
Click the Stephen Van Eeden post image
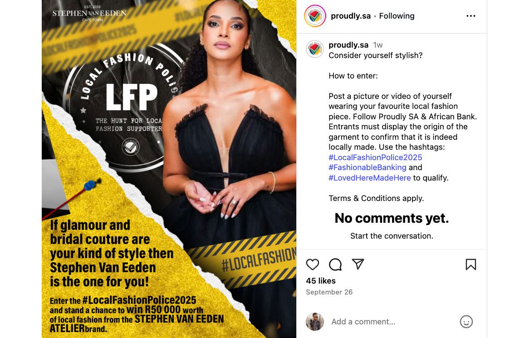coord(169,169)
